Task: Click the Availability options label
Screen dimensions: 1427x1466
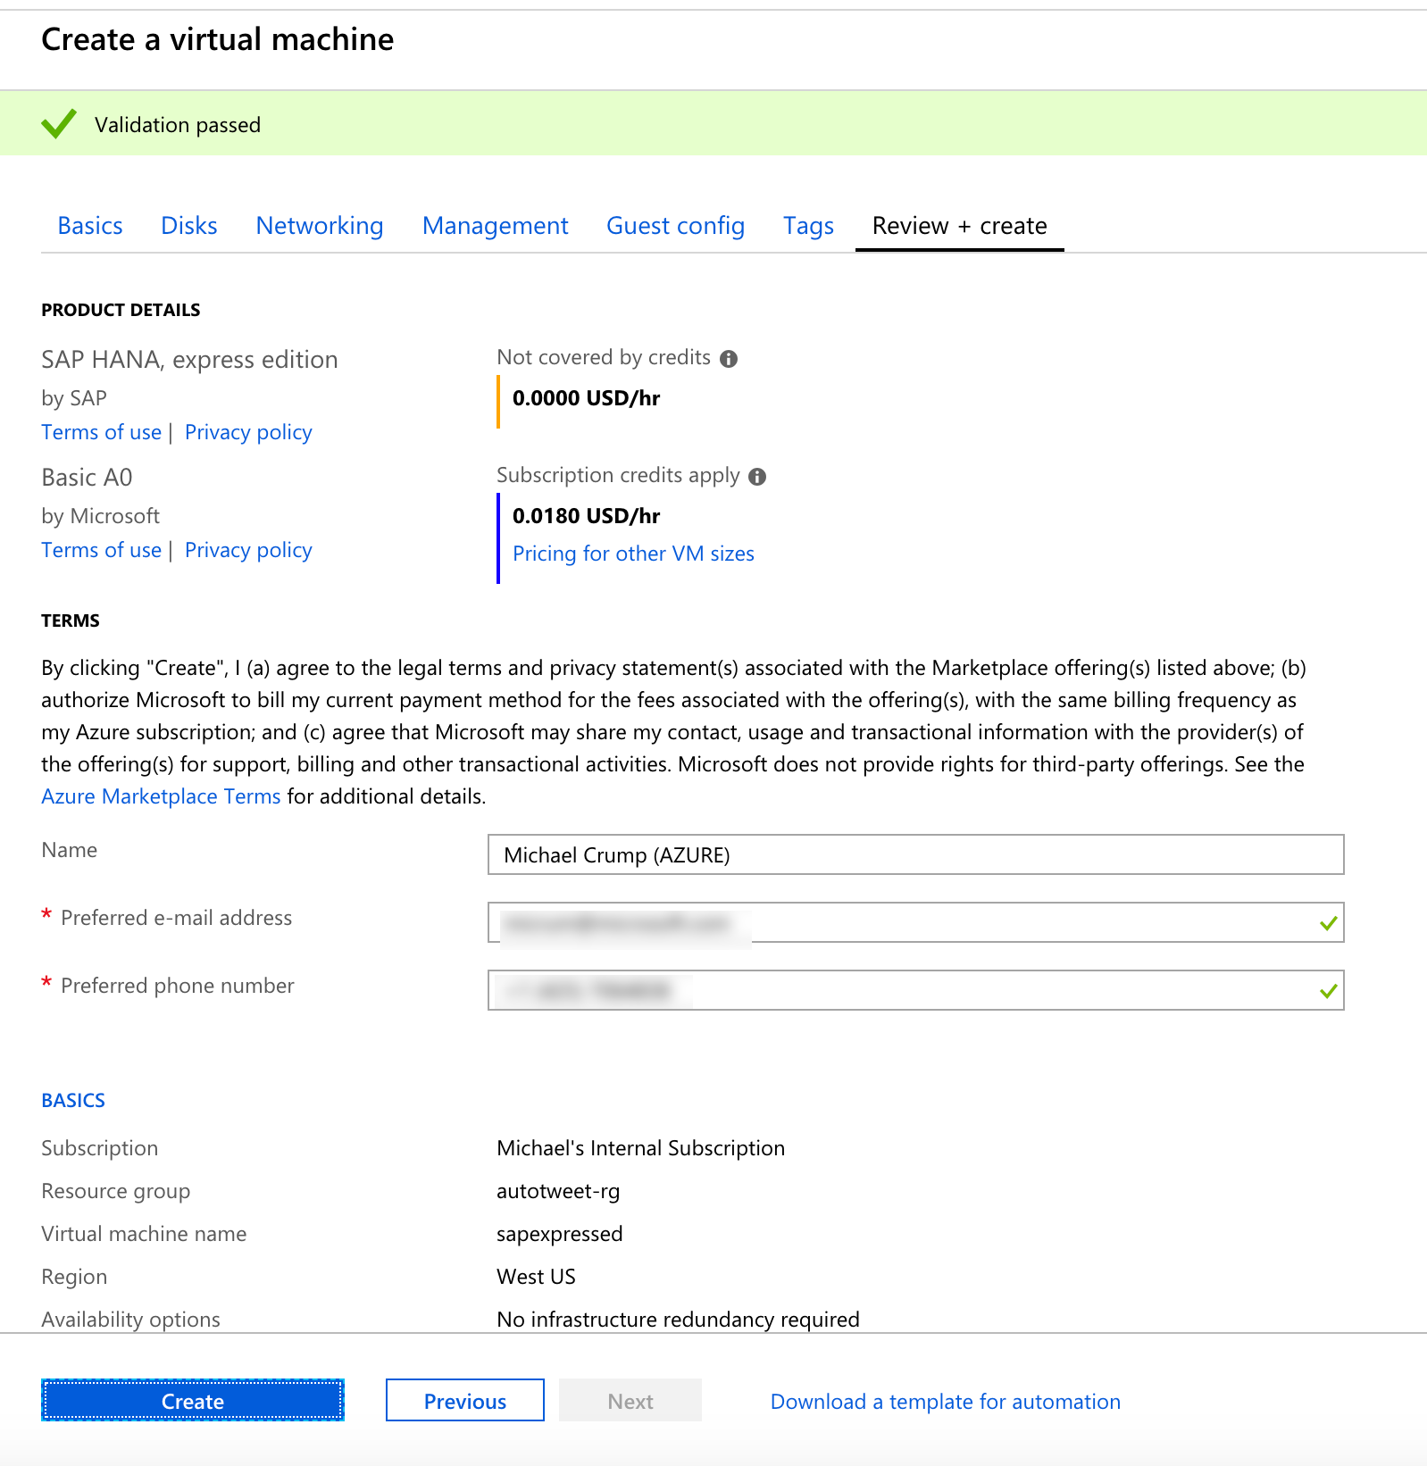Action: [130, 1320]
